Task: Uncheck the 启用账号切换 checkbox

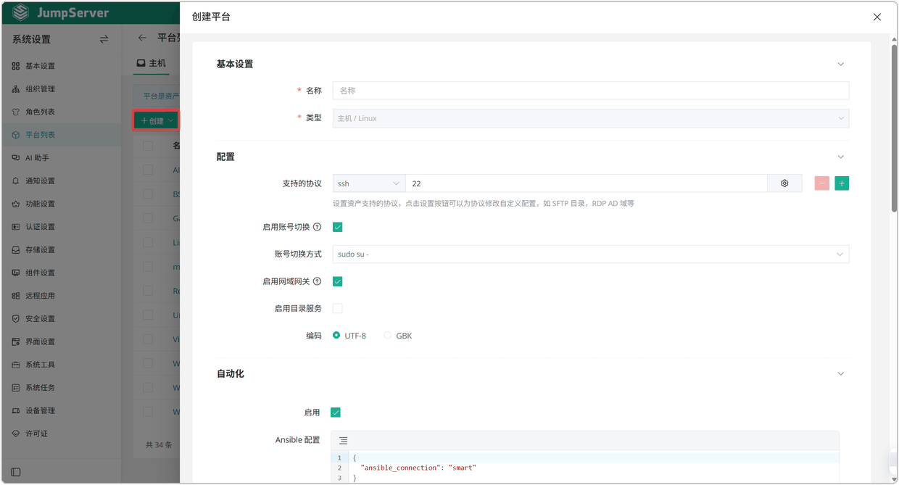Action: 337,227
